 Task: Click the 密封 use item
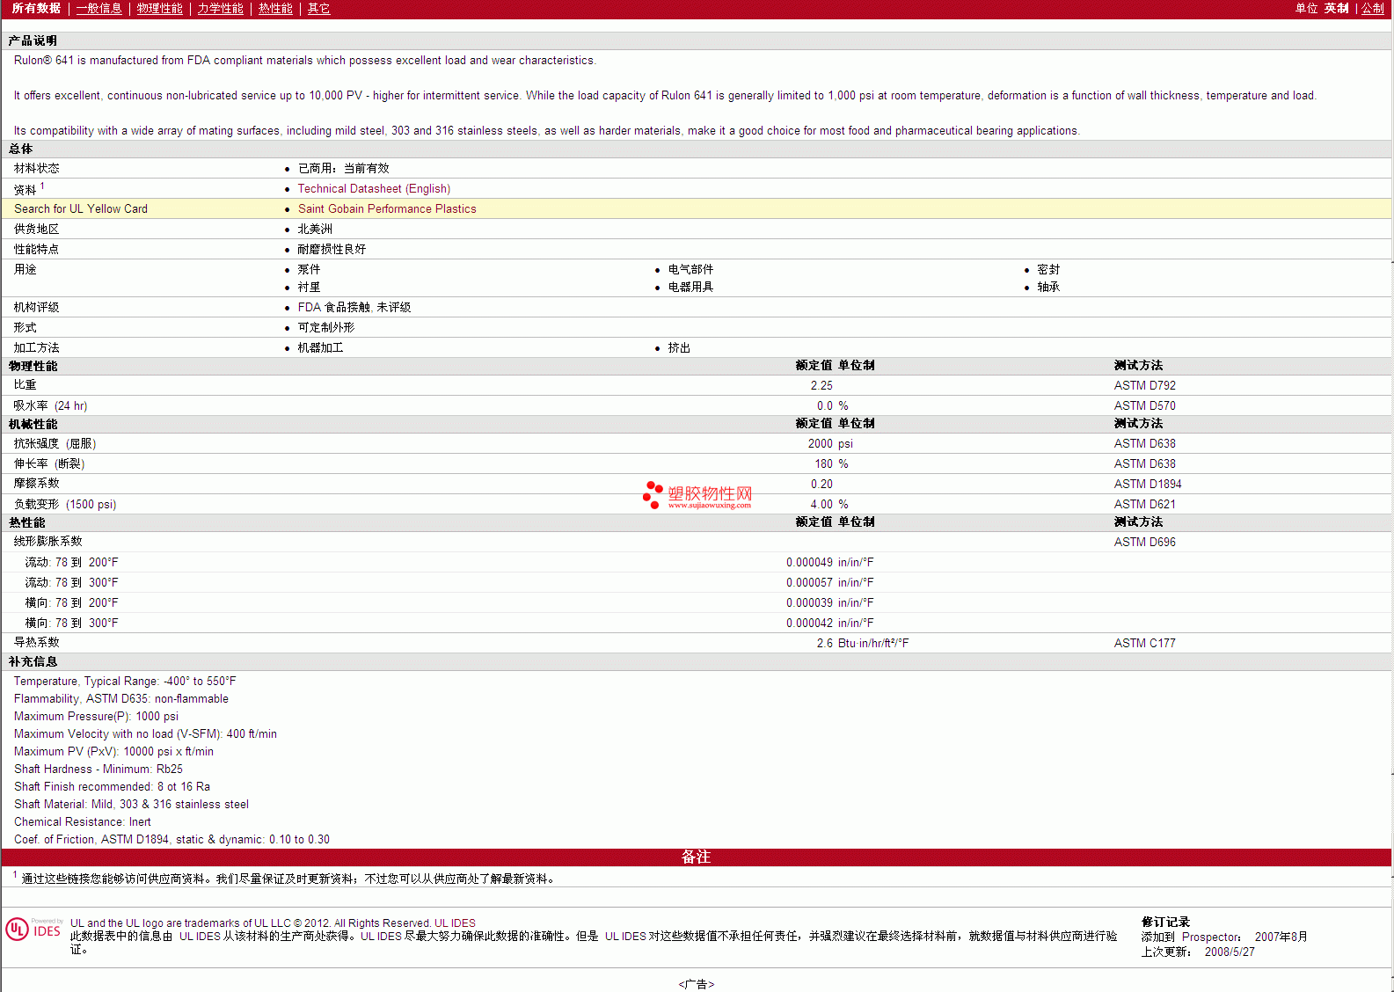[1048, 269]
